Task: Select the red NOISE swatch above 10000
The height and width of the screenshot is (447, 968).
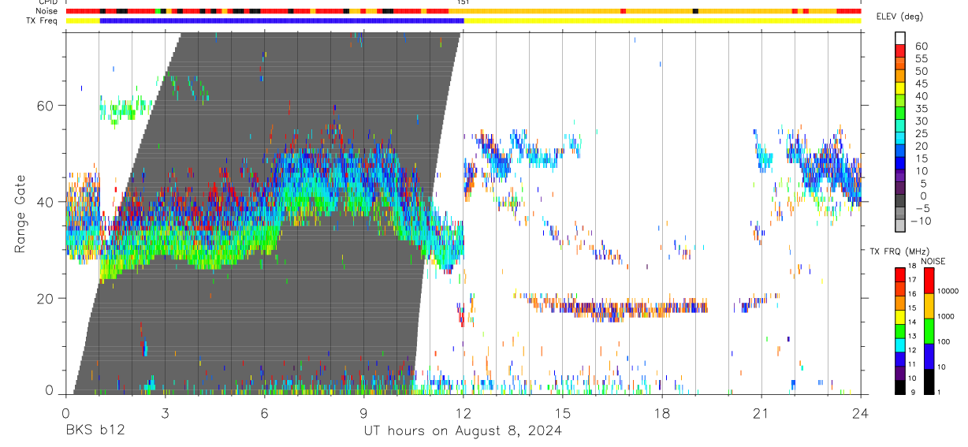Action: [929, 281]
